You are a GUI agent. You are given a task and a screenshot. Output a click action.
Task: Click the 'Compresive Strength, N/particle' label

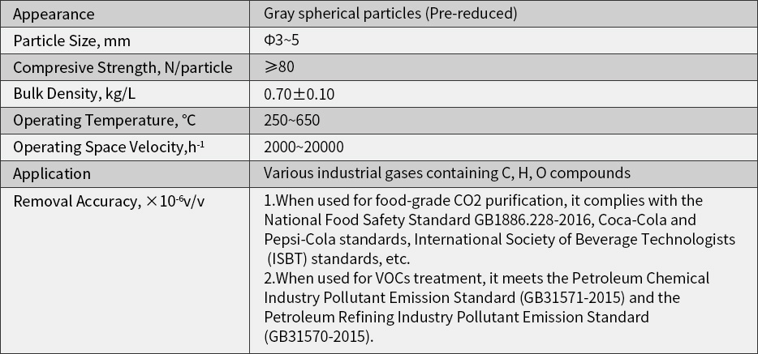tap(123, 67)
